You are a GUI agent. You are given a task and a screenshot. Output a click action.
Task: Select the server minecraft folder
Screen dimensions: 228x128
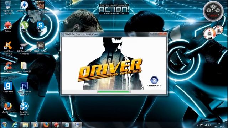(24, 67)
